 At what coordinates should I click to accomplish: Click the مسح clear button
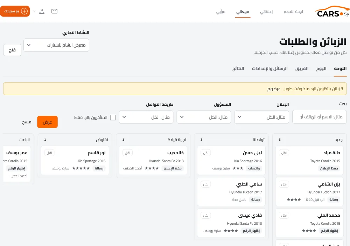pos(27,122)
